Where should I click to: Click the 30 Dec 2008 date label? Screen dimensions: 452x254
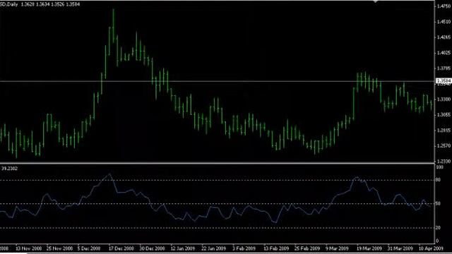coord(153,248)
